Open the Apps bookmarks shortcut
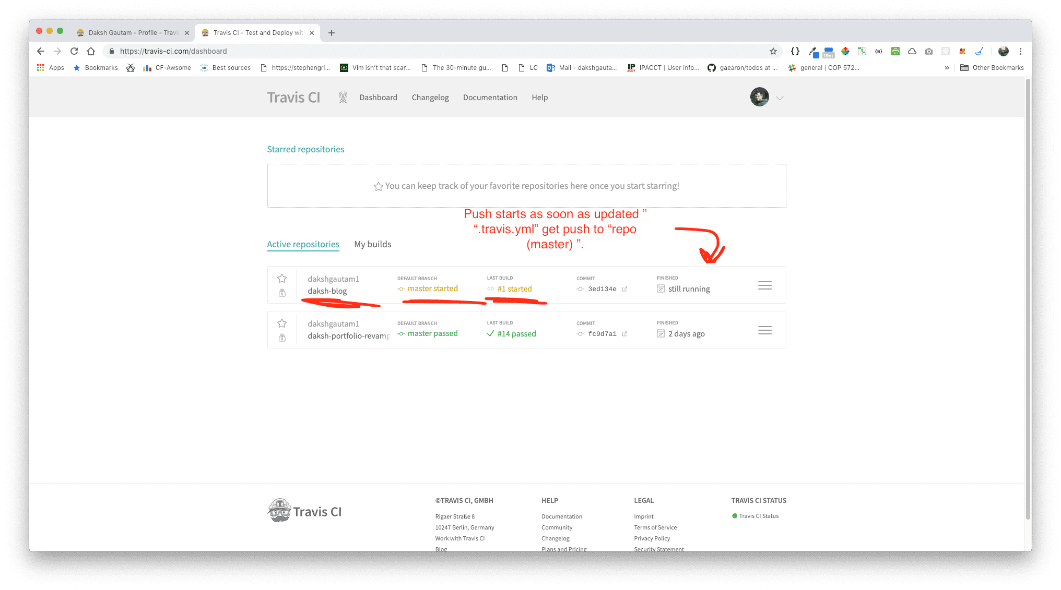 click(x=51, y=68)
